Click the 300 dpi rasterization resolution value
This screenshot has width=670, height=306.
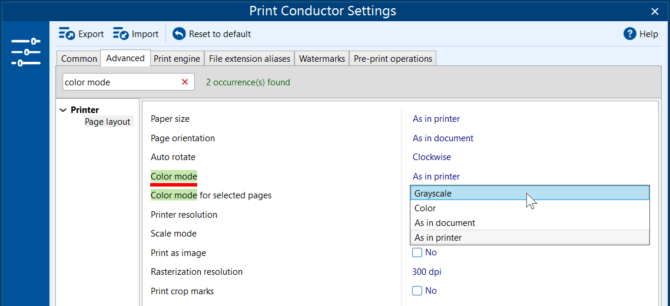coord(427,272)
